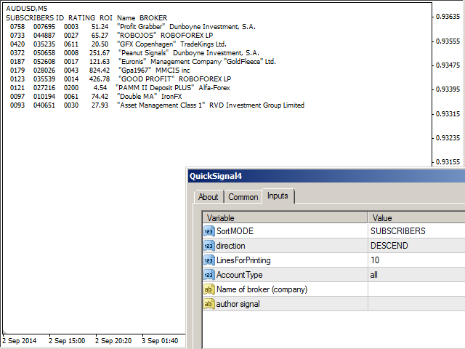465x349 pixels.
Task: Click the QuickSignal4 dialog title bar
Action: (326, 176)
